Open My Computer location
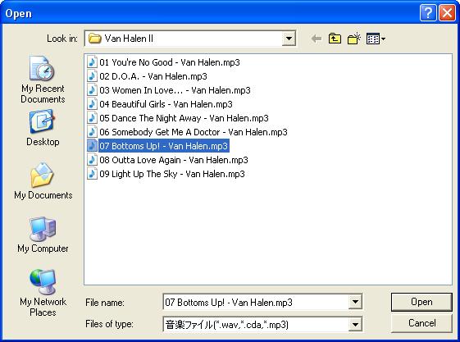 point(43,235)
